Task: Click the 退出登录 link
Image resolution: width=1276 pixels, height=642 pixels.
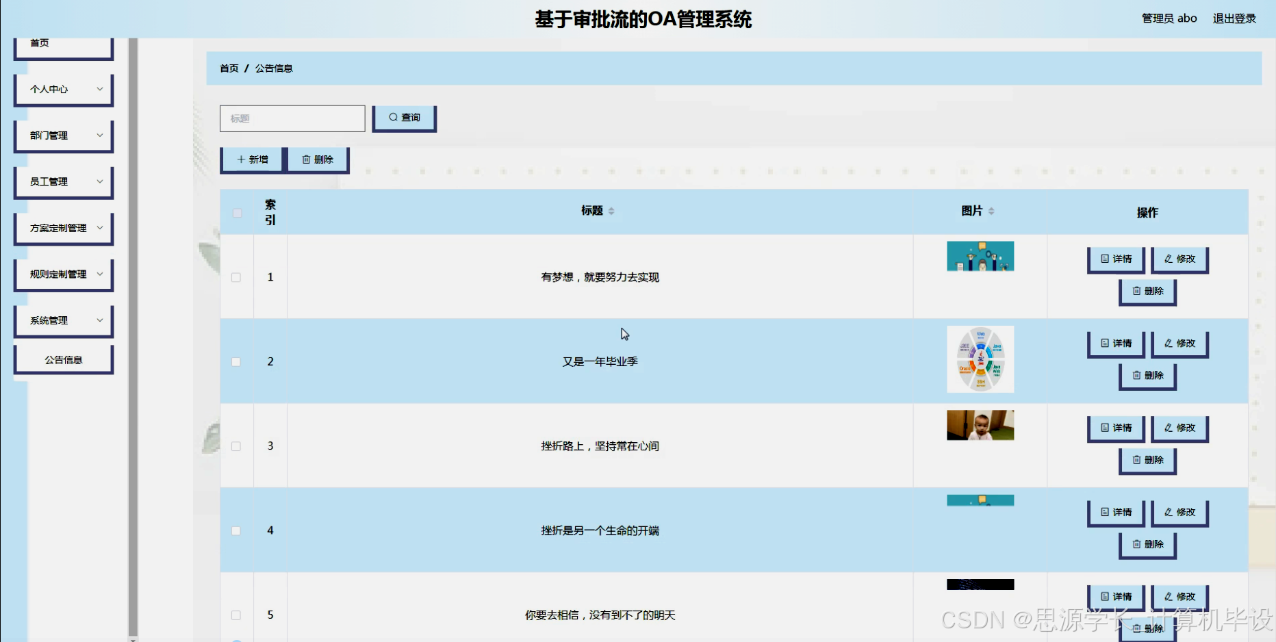Action: [x=1234, y=18]
